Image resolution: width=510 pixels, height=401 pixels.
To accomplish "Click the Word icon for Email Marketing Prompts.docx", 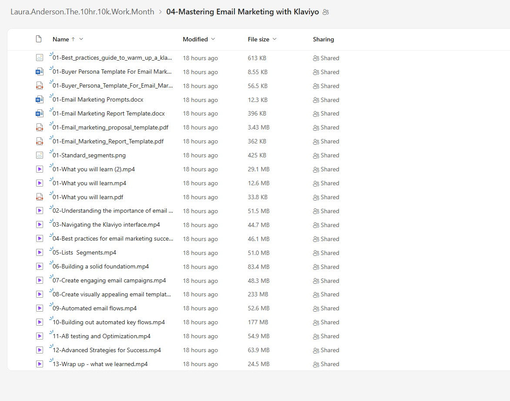I will point(40,99).
